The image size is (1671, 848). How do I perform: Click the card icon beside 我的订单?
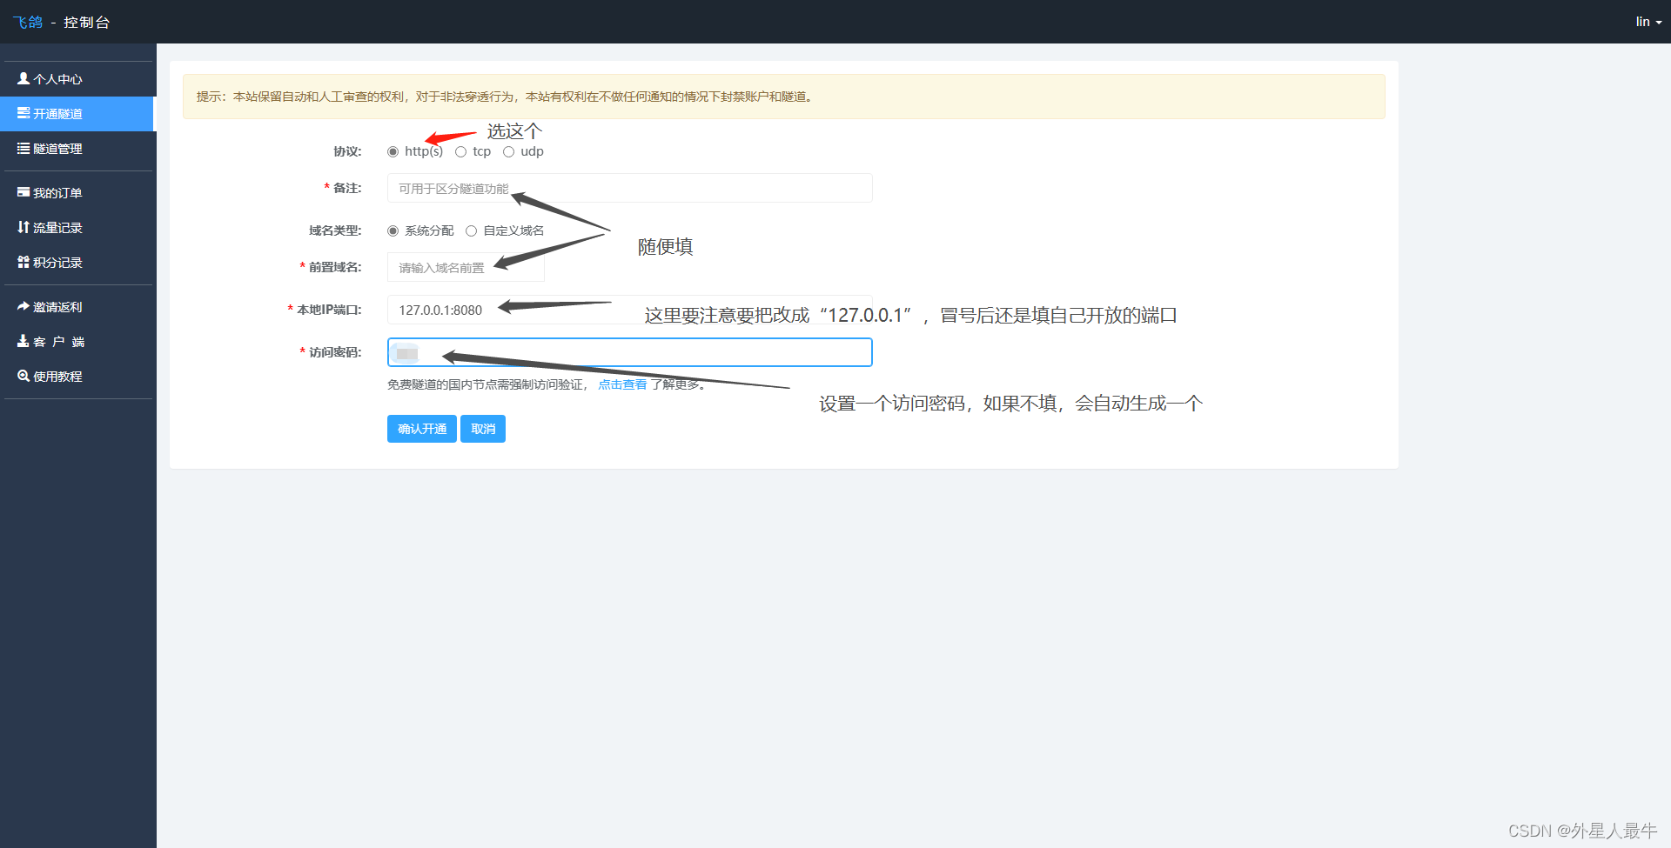point(23,192)
